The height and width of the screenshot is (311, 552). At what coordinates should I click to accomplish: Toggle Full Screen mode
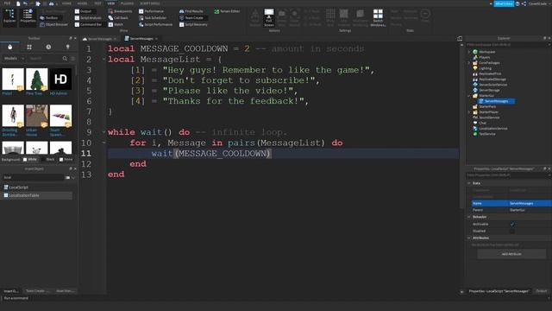[269, 17]
